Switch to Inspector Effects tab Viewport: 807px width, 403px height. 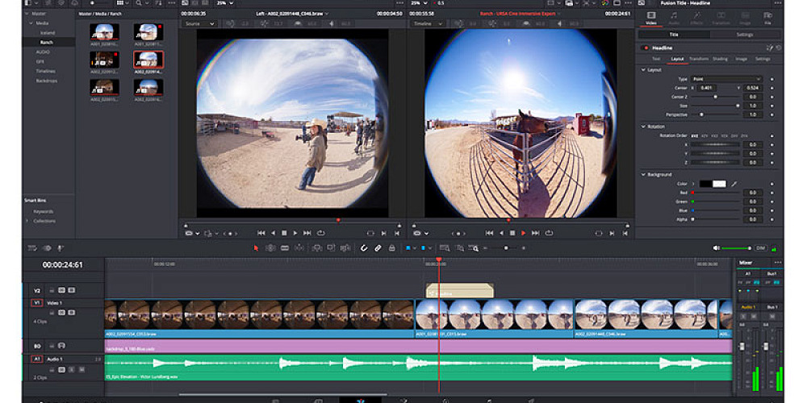pyautogui.click(x=697, y=18)
